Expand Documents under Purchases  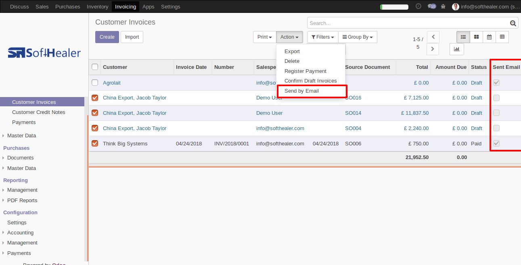(20, 158)
